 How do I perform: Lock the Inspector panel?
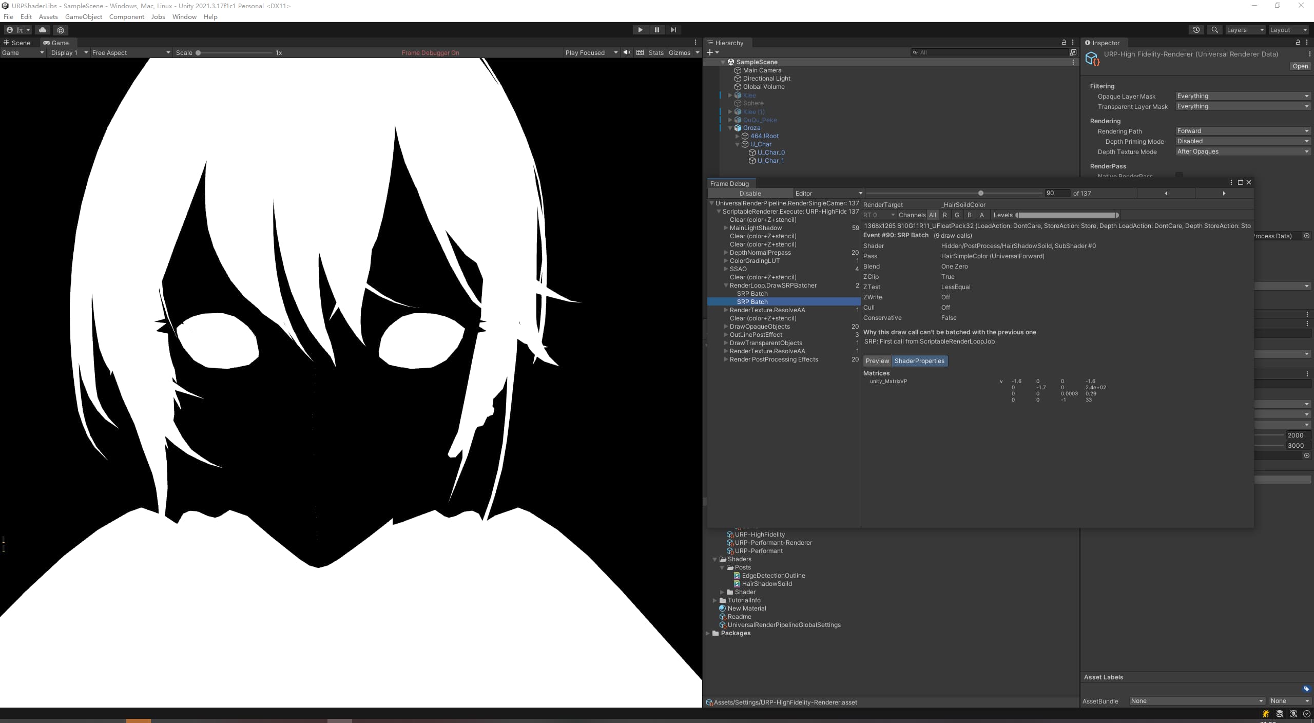click(x=1298, y=43)
